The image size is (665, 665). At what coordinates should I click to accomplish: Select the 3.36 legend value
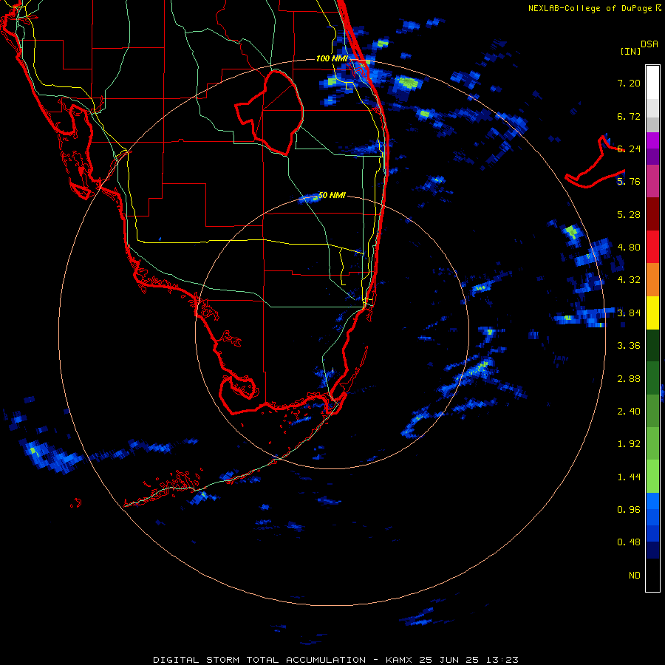click(629, 345)
